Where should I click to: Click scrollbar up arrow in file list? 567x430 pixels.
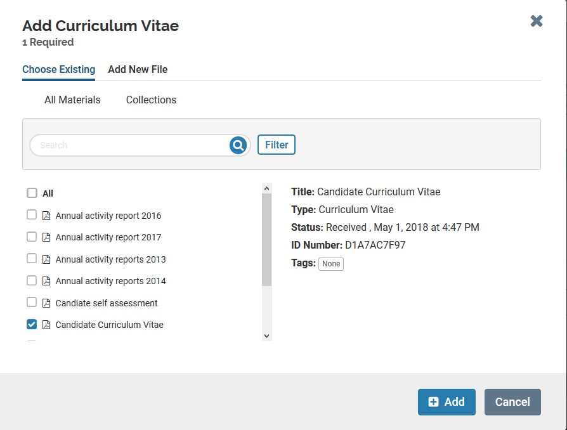tap(266, 188)
